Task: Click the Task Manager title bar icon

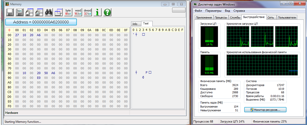Action: (195, 4)
